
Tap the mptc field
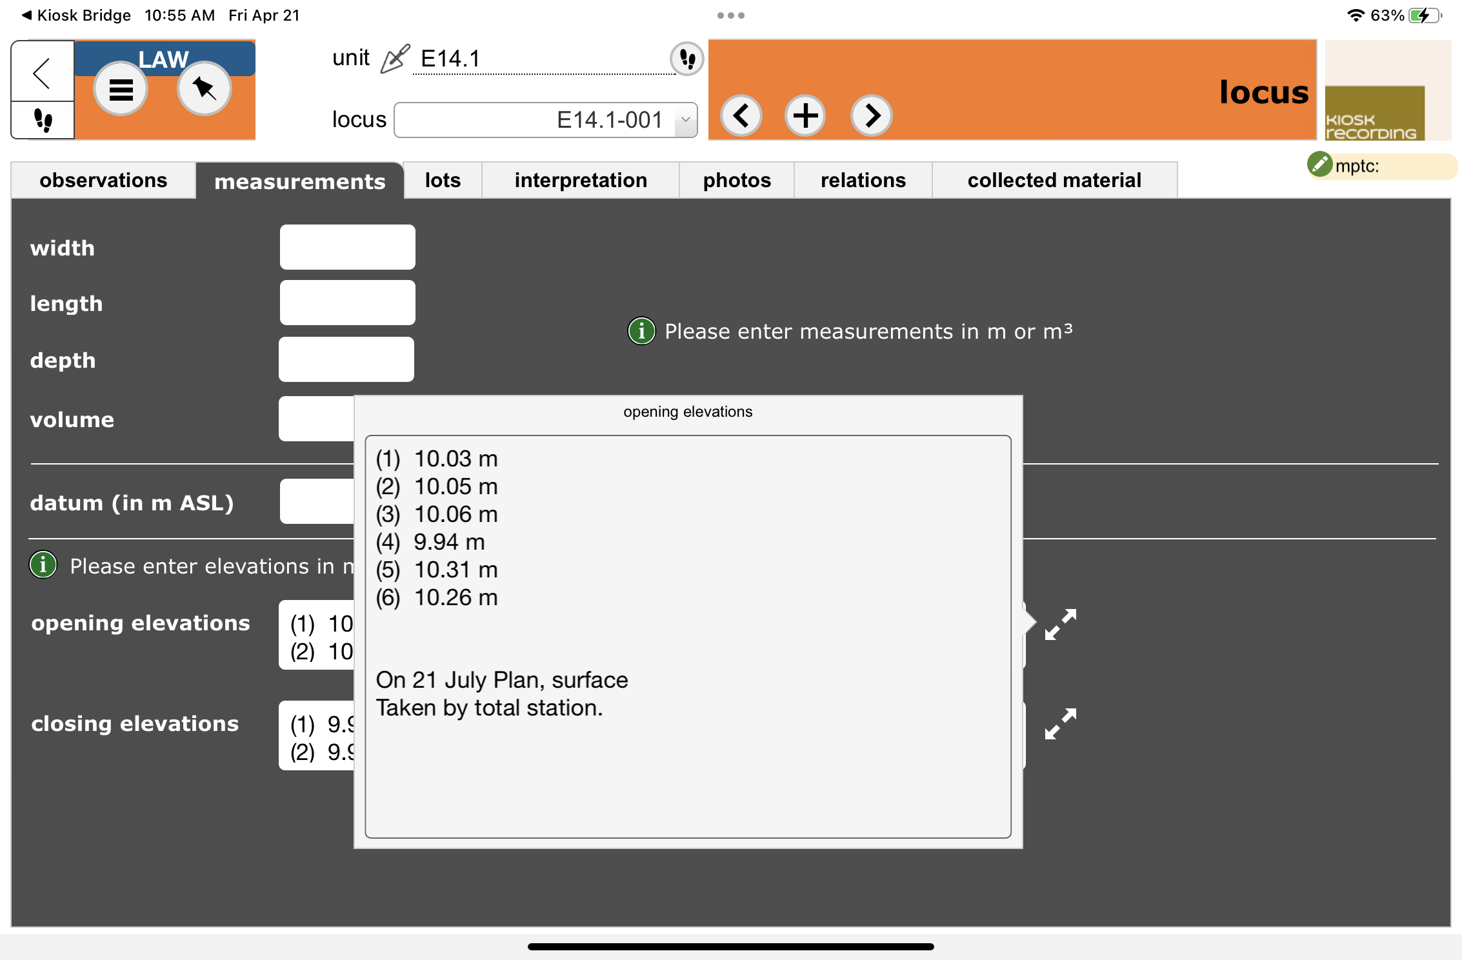(1394, 166)
